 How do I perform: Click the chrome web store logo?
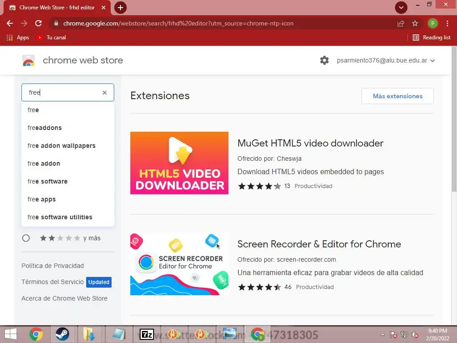29,60
